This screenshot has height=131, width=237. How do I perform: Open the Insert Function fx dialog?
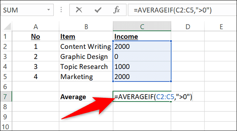click(117, 10)
